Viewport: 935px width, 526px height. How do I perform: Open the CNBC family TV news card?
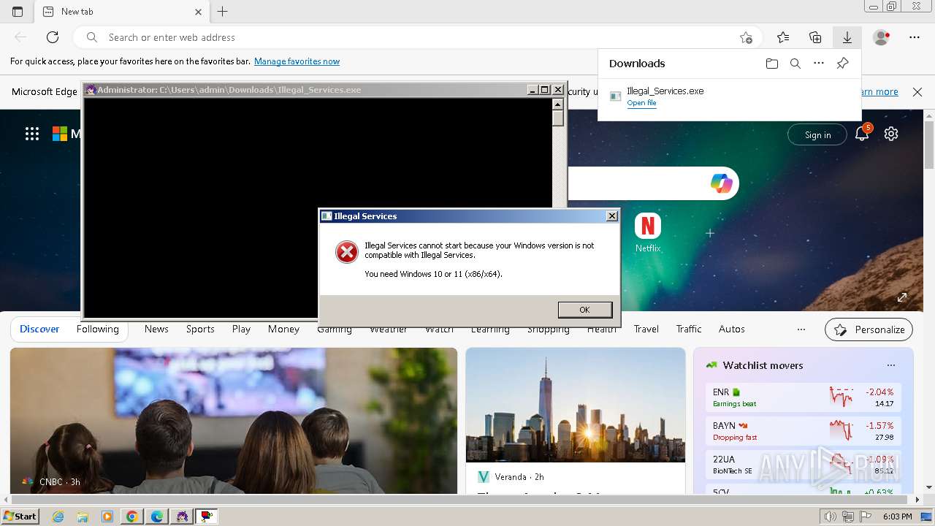pos(234,421)
